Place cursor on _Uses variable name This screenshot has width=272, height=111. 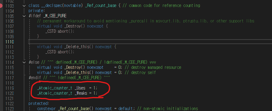tap(80, 88)
